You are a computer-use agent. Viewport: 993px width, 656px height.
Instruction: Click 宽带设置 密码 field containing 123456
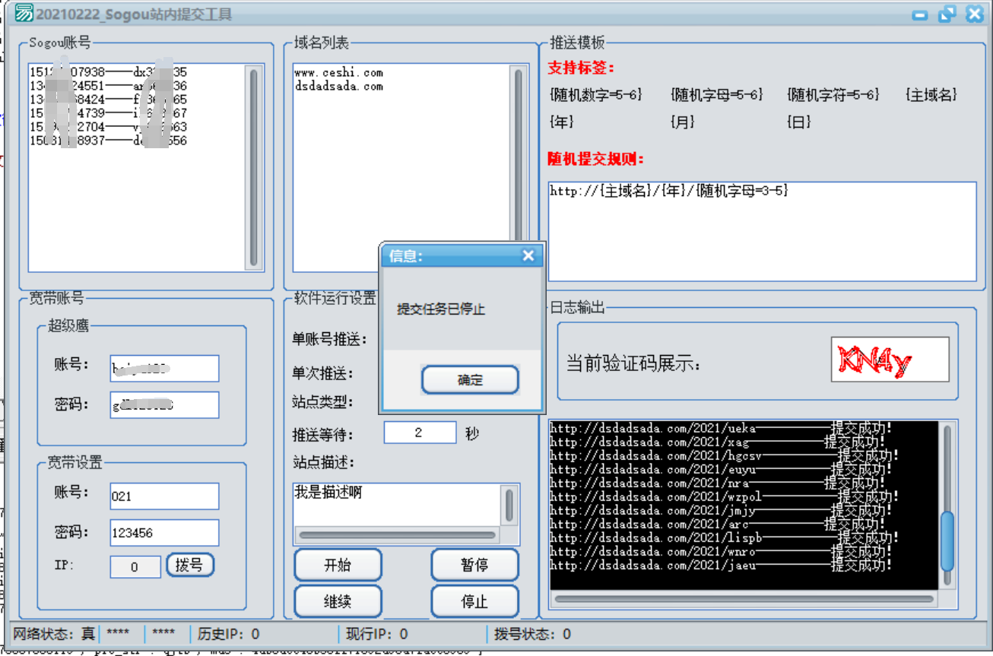coord(164,533)
